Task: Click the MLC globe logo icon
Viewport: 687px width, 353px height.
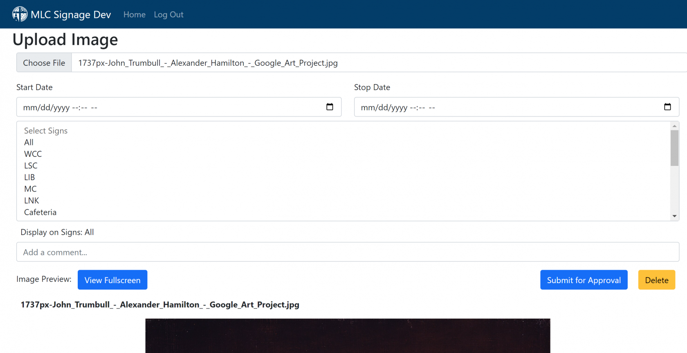Action: coord(20,14)
